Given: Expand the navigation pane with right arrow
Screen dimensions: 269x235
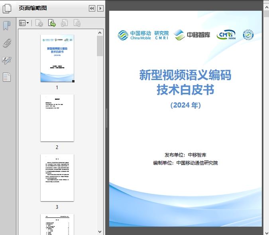Looking at the screenshot, I should (100, 8).
